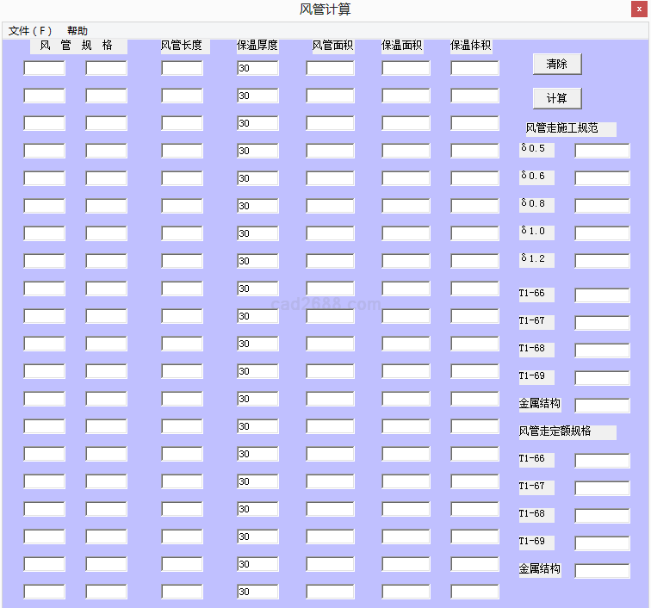Click the δ1.2 input field

(602, 261)
